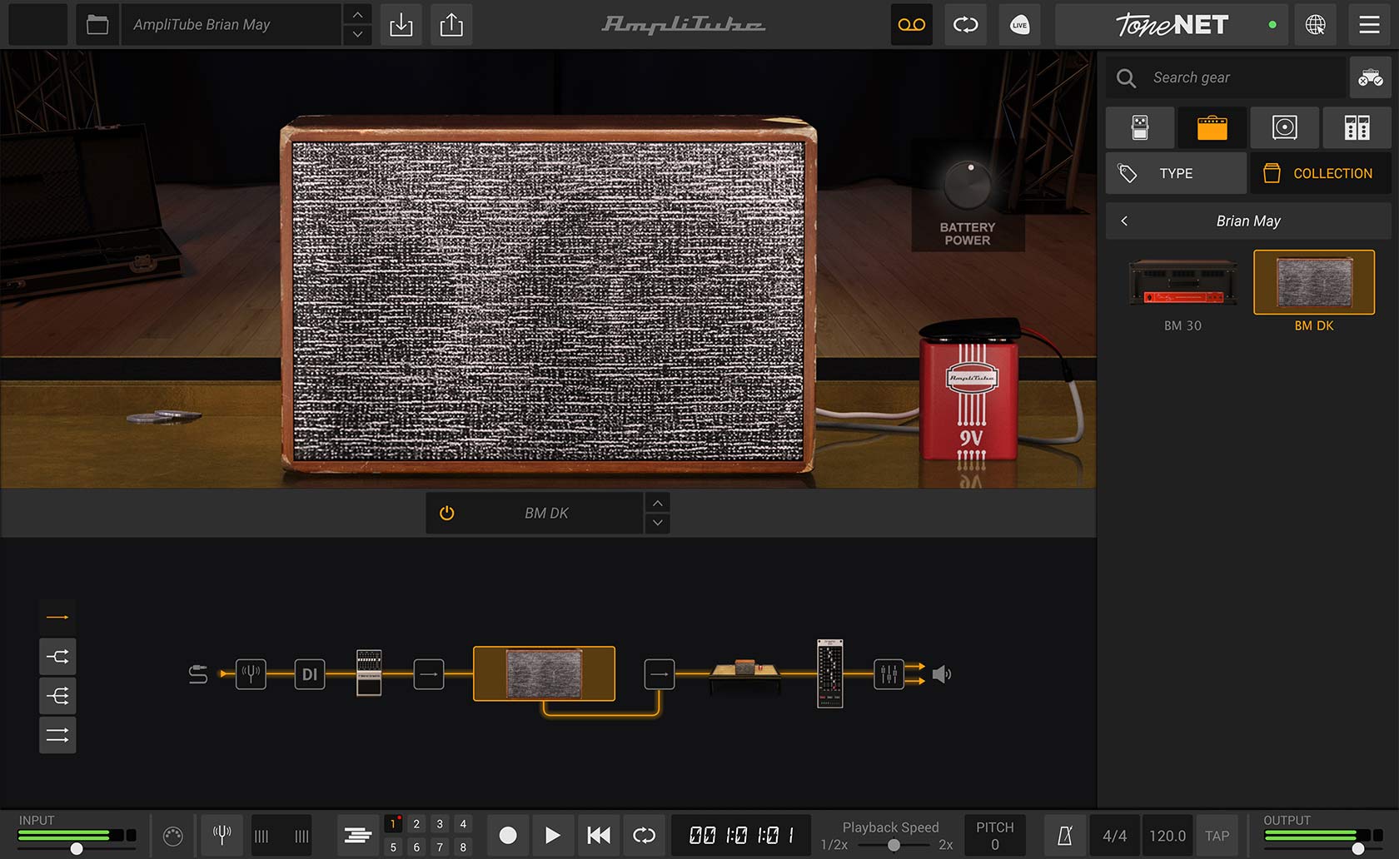Filter gear by COLLECTION

tap(1321, 173)
